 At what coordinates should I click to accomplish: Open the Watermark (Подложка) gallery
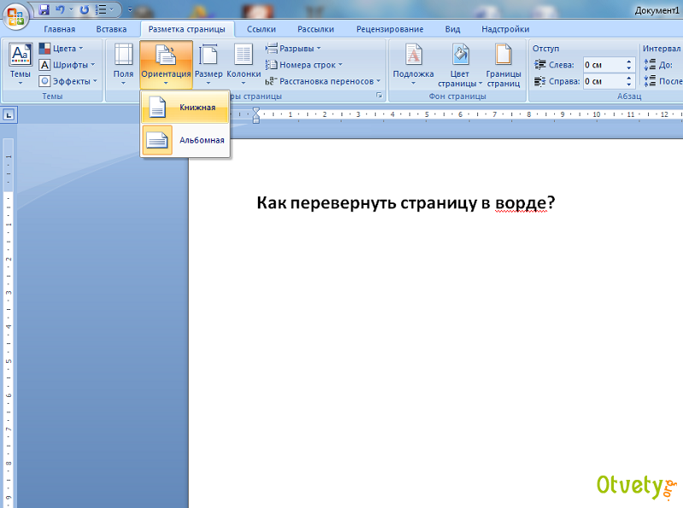[413, 65]
